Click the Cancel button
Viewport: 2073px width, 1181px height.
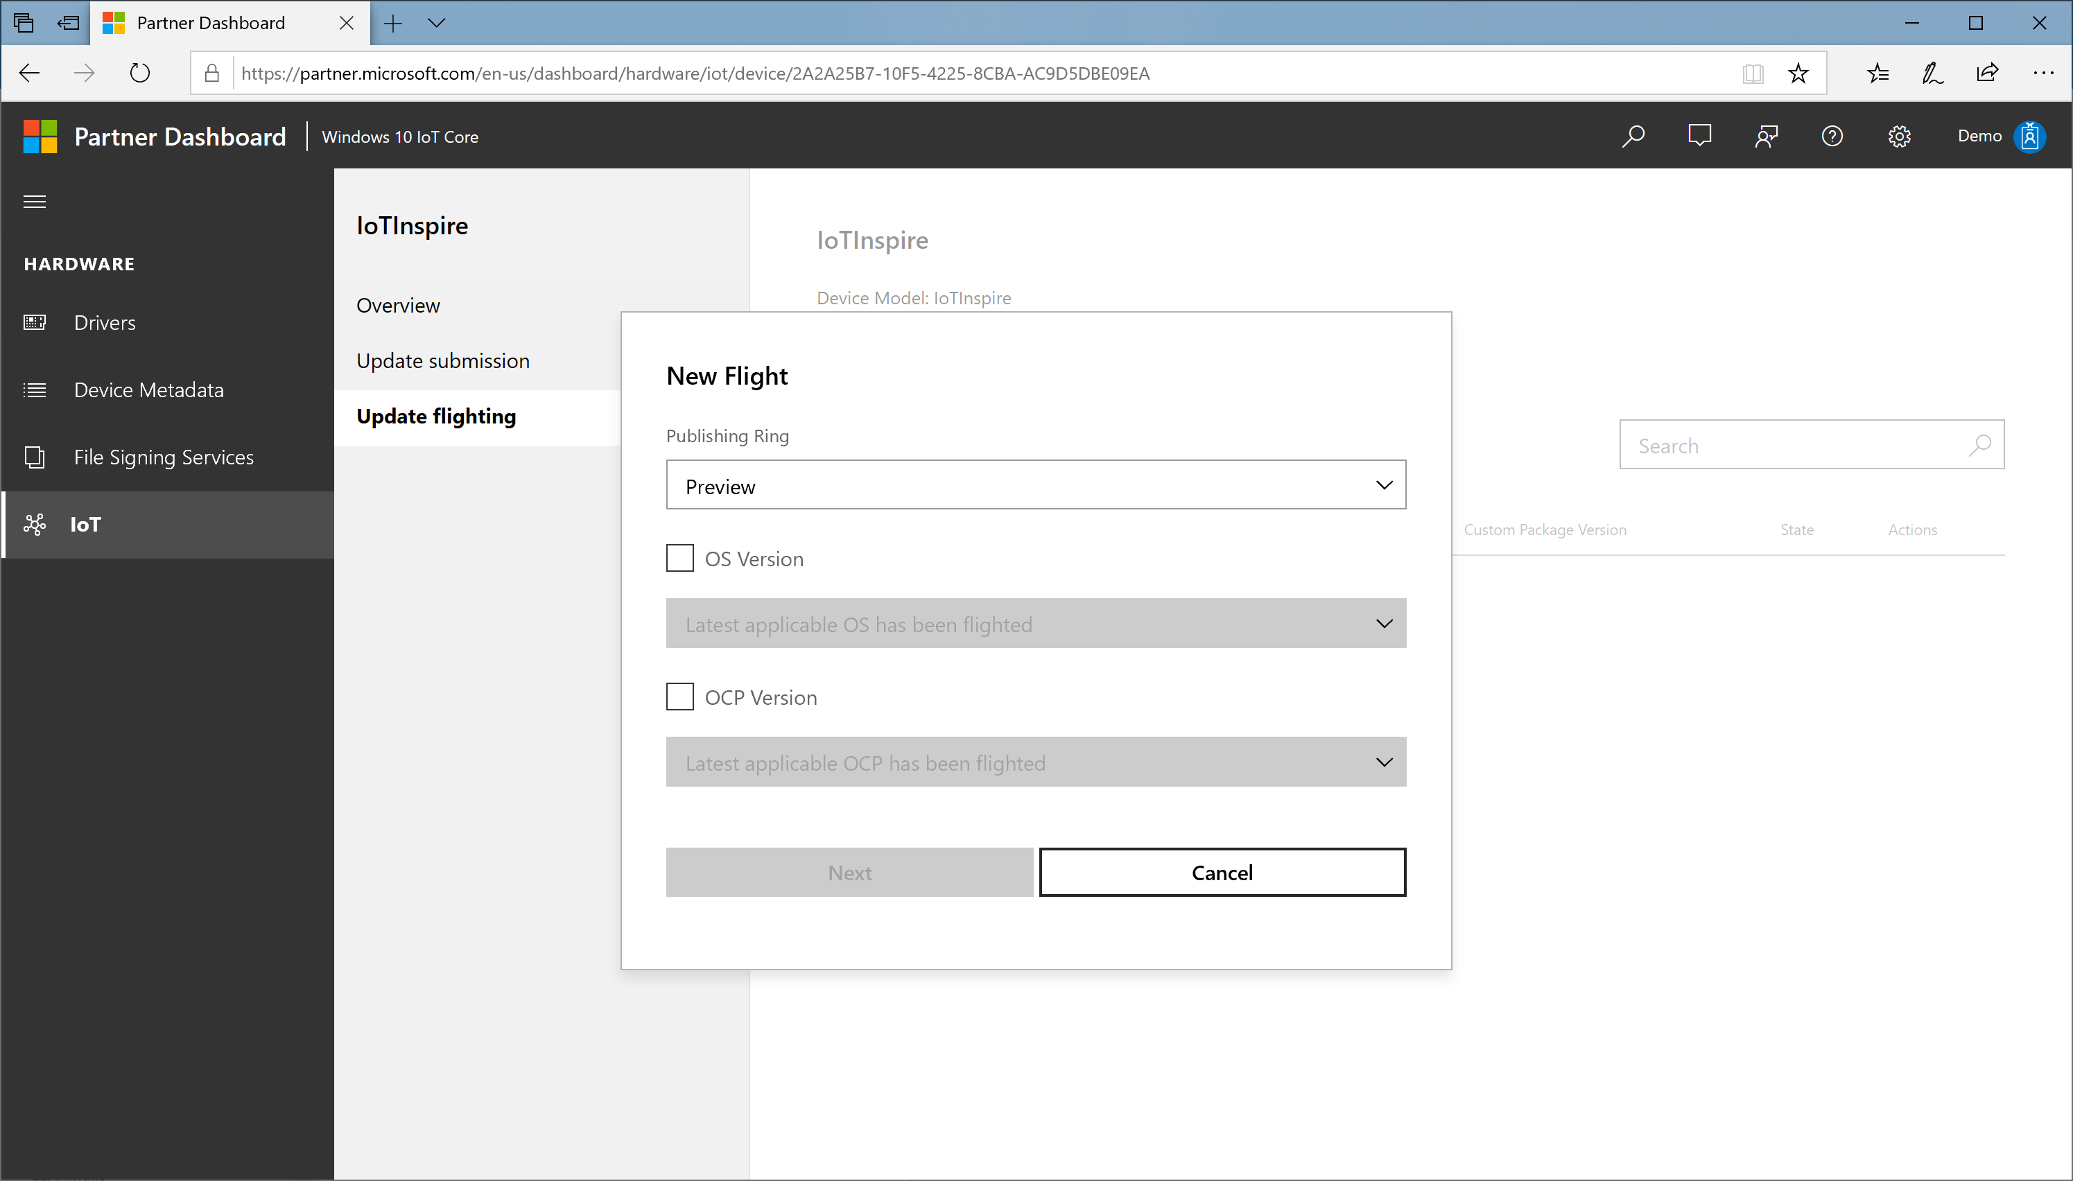[1223, 872]
